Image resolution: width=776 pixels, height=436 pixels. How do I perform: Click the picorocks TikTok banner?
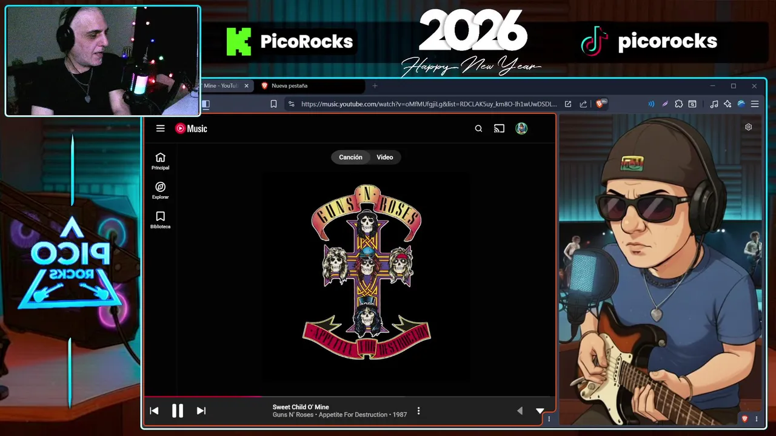649,41
